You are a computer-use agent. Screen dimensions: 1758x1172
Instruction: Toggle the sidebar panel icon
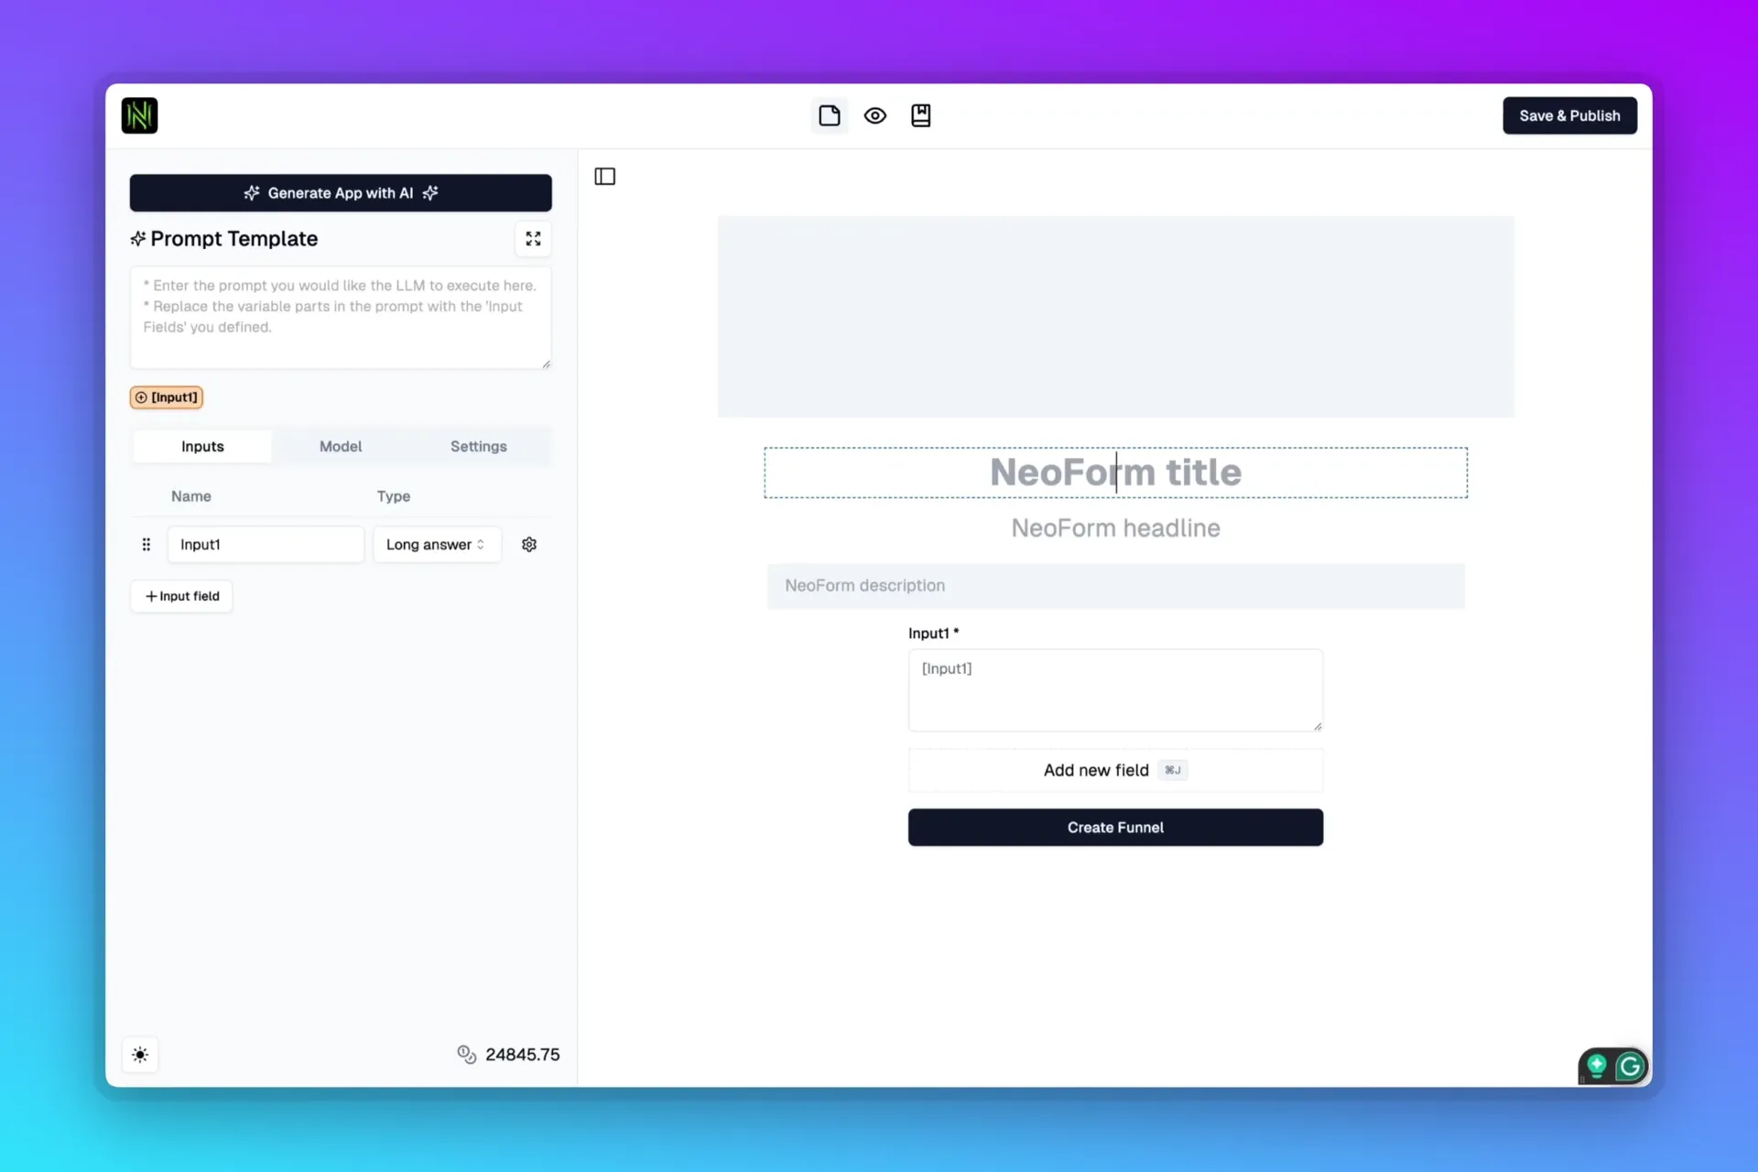click(604, 176)
